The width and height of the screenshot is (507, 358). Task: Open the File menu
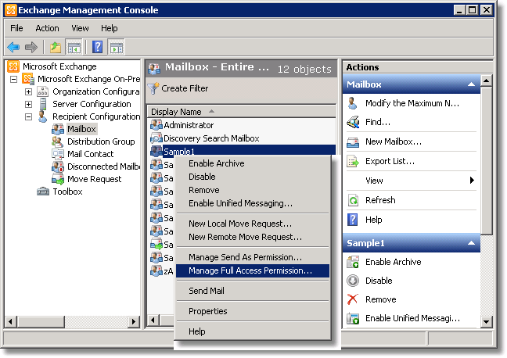[x=16, y=28]
